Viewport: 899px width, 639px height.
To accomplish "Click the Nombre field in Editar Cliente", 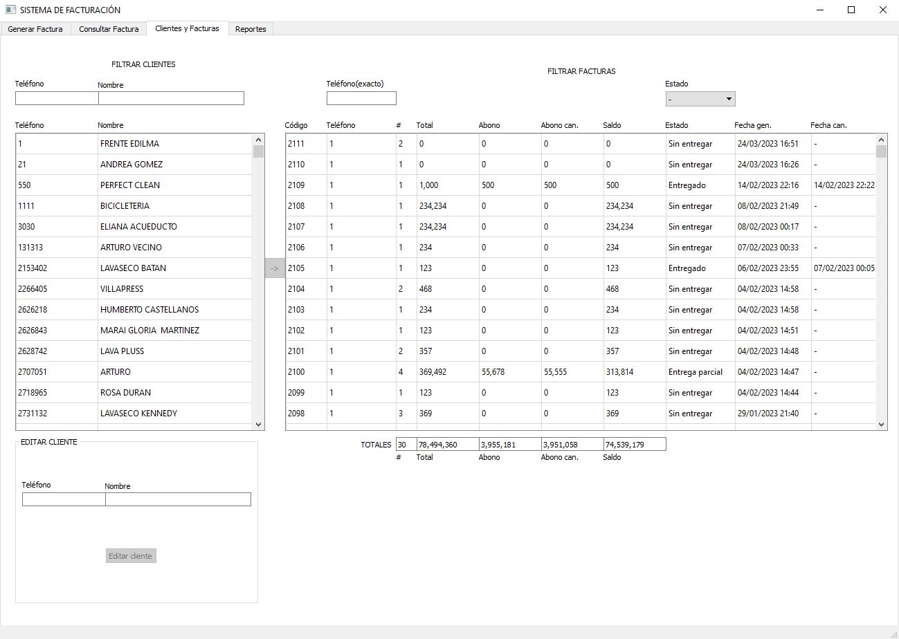I will (x=178, y=499).
